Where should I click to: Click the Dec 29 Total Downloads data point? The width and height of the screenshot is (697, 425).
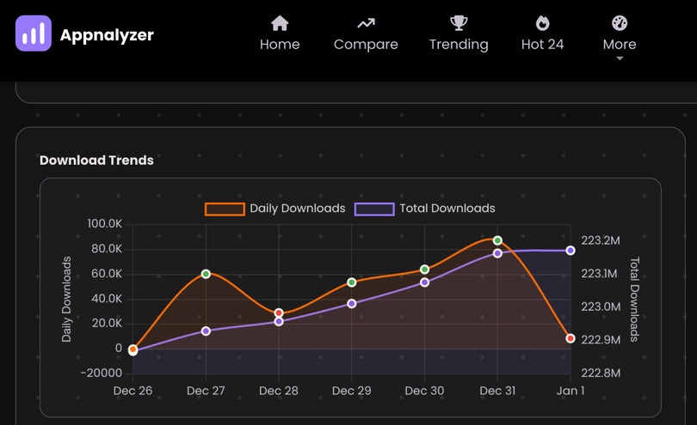[x=352, y=303]
